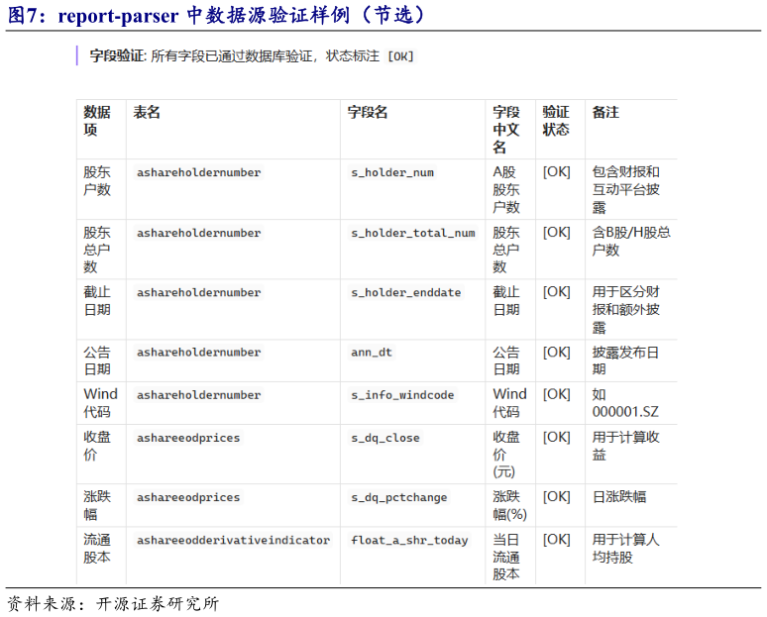This screenshot has height=617, width=767.
Task: Click the '数据项' column header
Action: [97, 121]
